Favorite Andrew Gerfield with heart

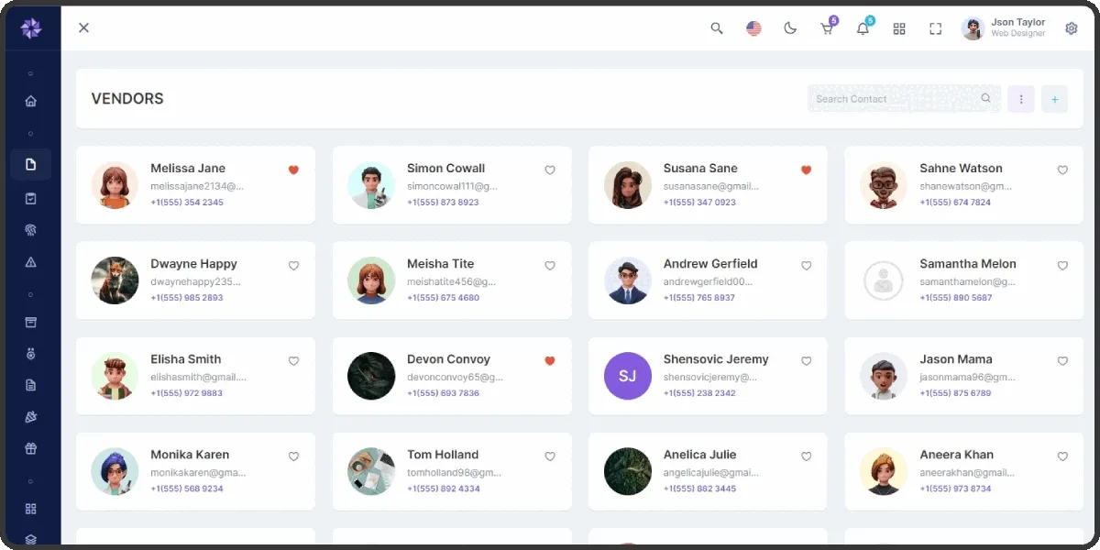coord(807,266)
